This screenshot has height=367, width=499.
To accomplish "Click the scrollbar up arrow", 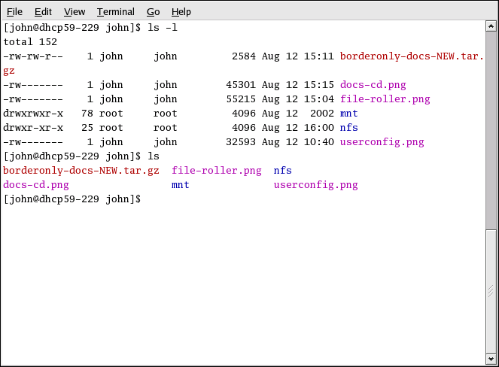I will click(491, 28).
